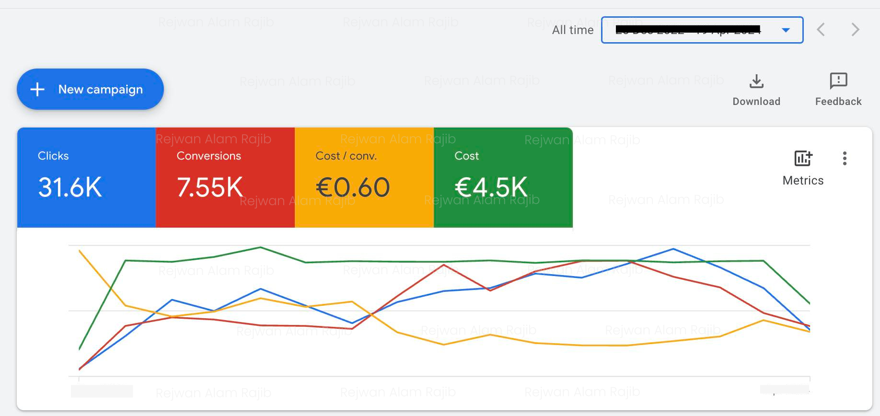
Task: Click the Metrics chart icon
Action: [803, 158]
